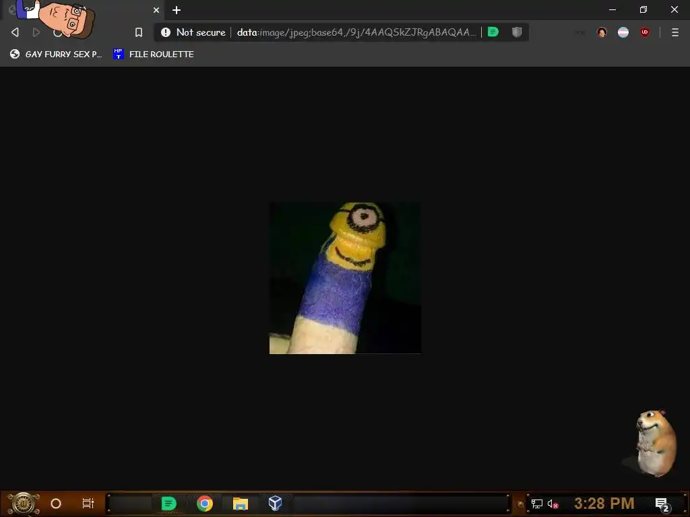Screen dimensions: 690x517
Task: Restore down the browser window
Action: 644,9
